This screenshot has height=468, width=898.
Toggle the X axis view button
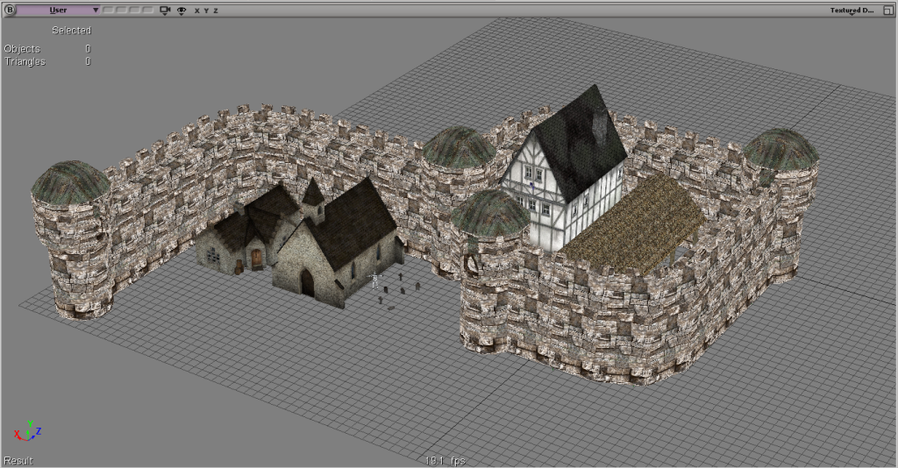point(197,11)
